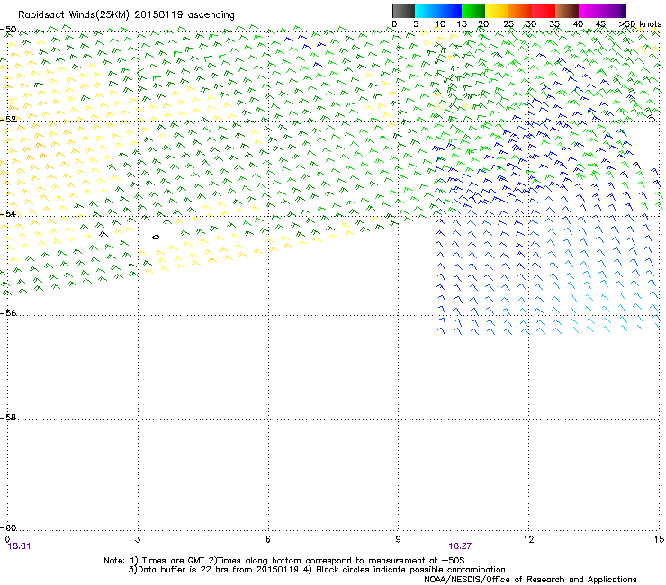666x585 pixels.
Task: Click the yellow 20-25 knots color bar segment
Action: tap(497, 11)
